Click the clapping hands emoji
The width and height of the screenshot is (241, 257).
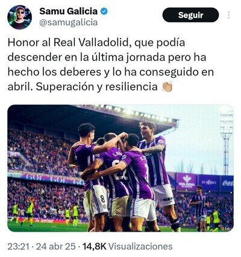167,86
